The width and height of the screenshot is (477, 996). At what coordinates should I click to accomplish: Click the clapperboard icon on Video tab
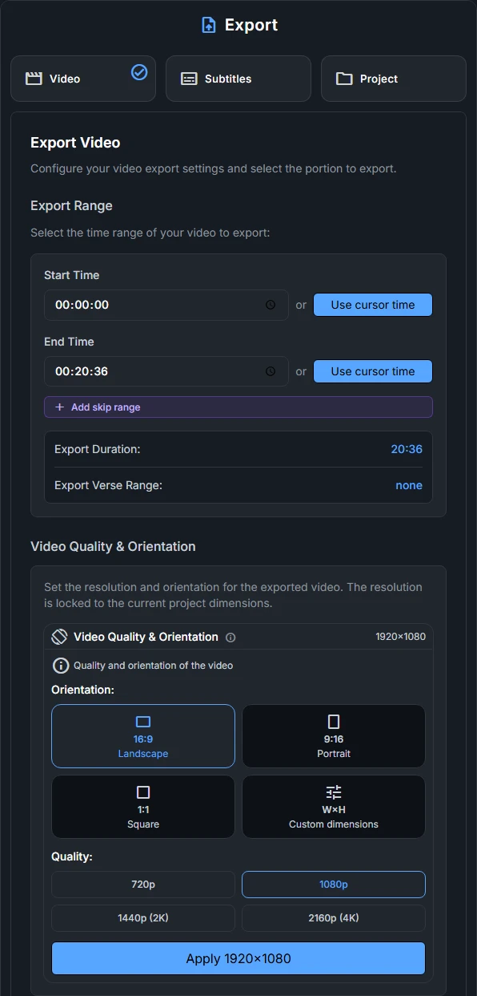(x=34, y=79)
